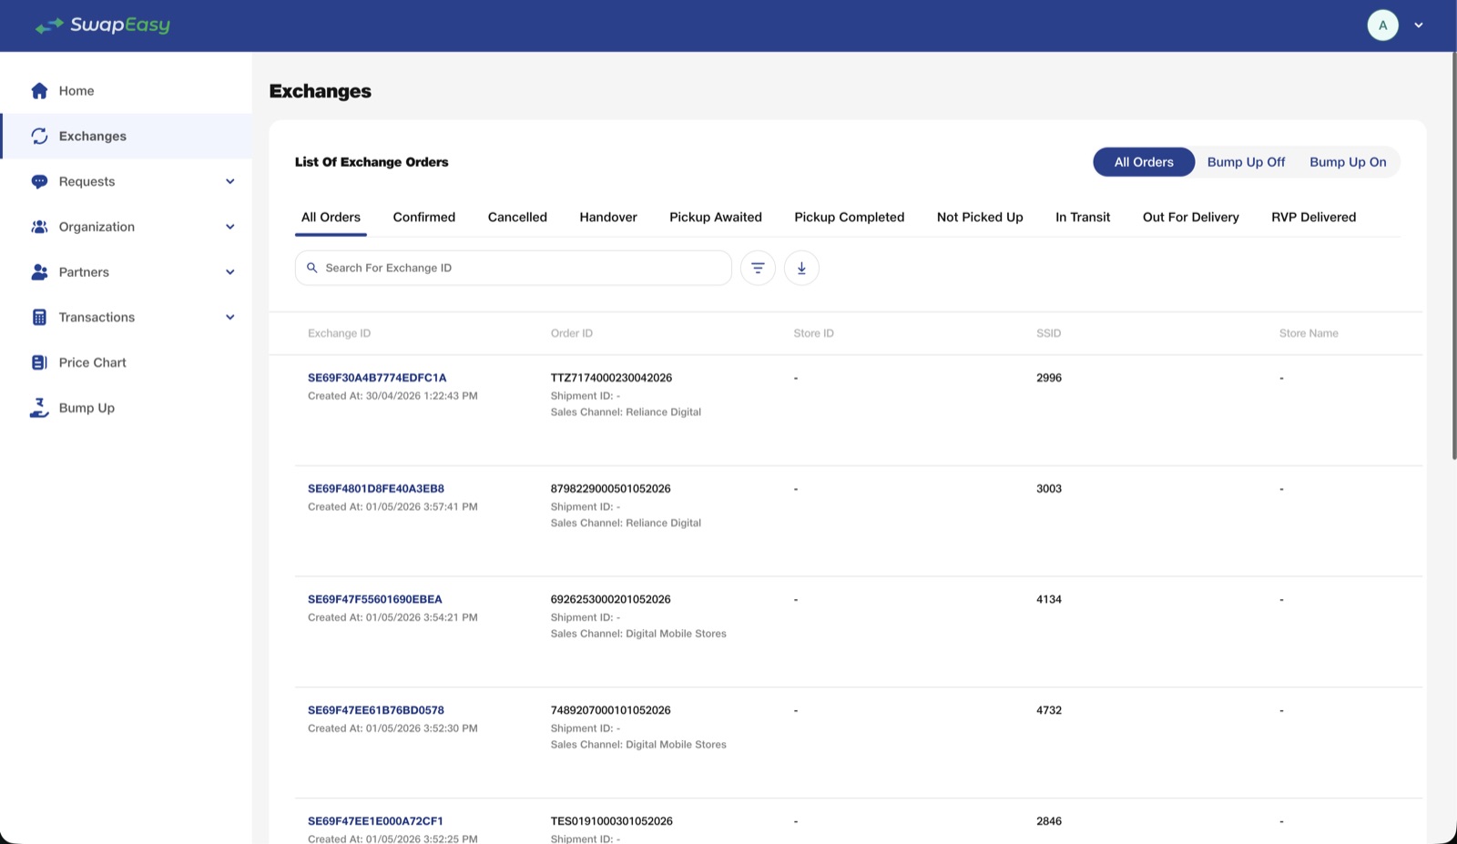Click the Exchange ID column header
The height and width of the screenshot is (844, 1457).
(339, 333)
